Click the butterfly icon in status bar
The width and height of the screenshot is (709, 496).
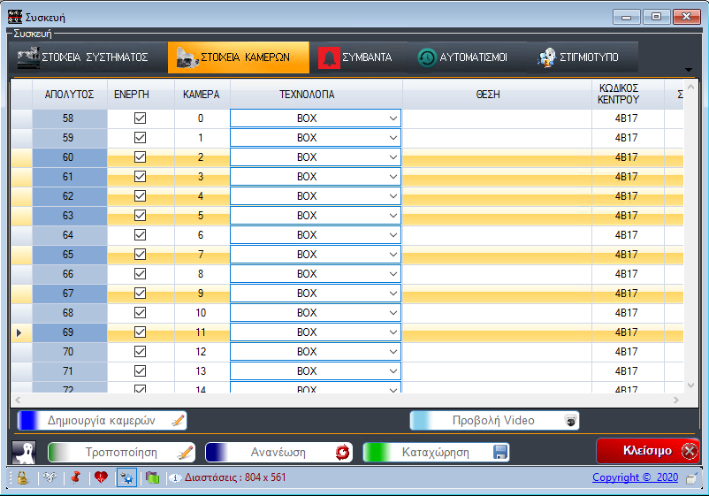(50, 477)
